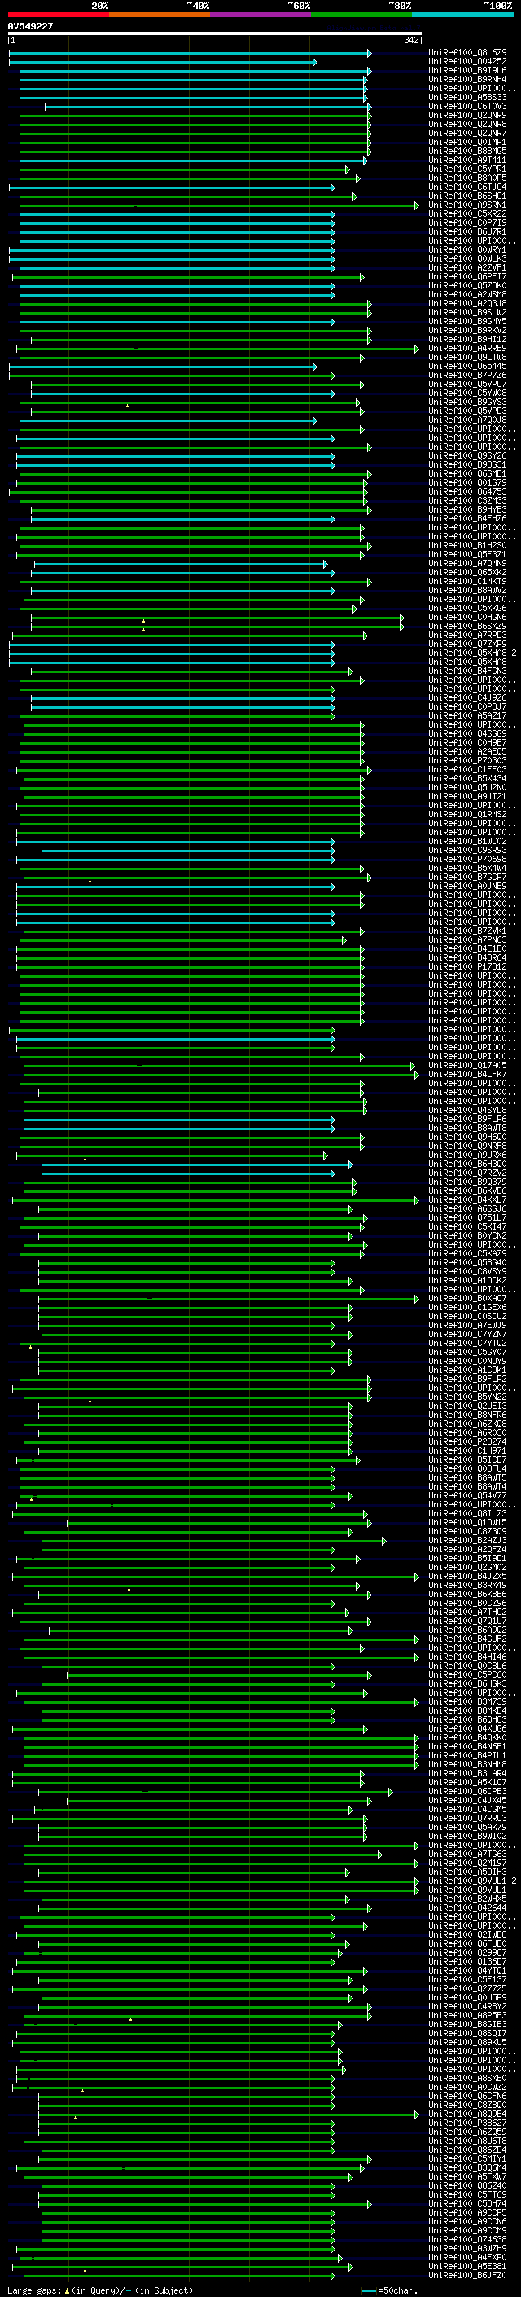The width and height of the screenshot is (521, 2297).
Task: Select the UniRef100_B4J2X5 label
Action: coord(467,1576)
